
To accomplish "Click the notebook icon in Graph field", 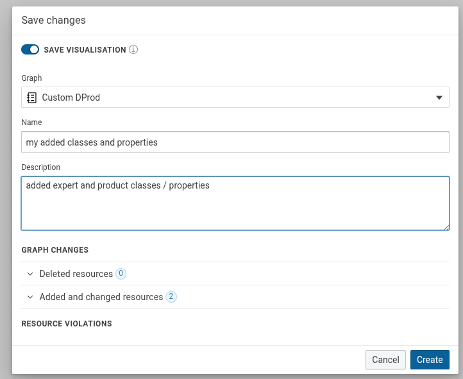I will coord(31,97).
